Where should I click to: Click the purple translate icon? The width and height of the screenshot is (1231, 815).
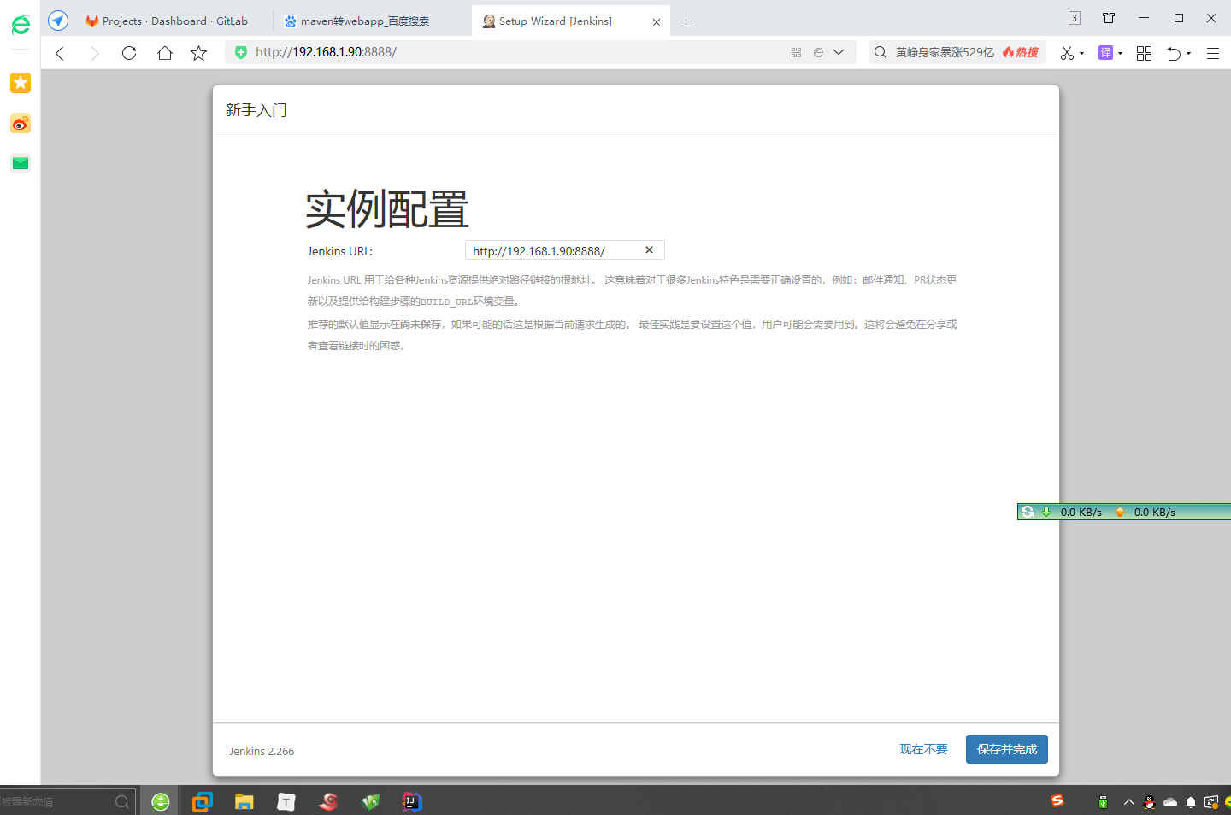tap(1105, 53)
